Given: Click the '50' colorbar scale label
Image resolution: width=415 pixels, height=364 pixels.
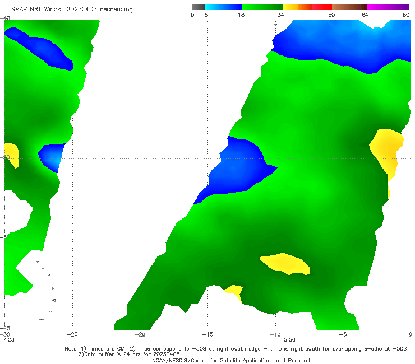Looking at the screenshot, I should click(331, 15).
